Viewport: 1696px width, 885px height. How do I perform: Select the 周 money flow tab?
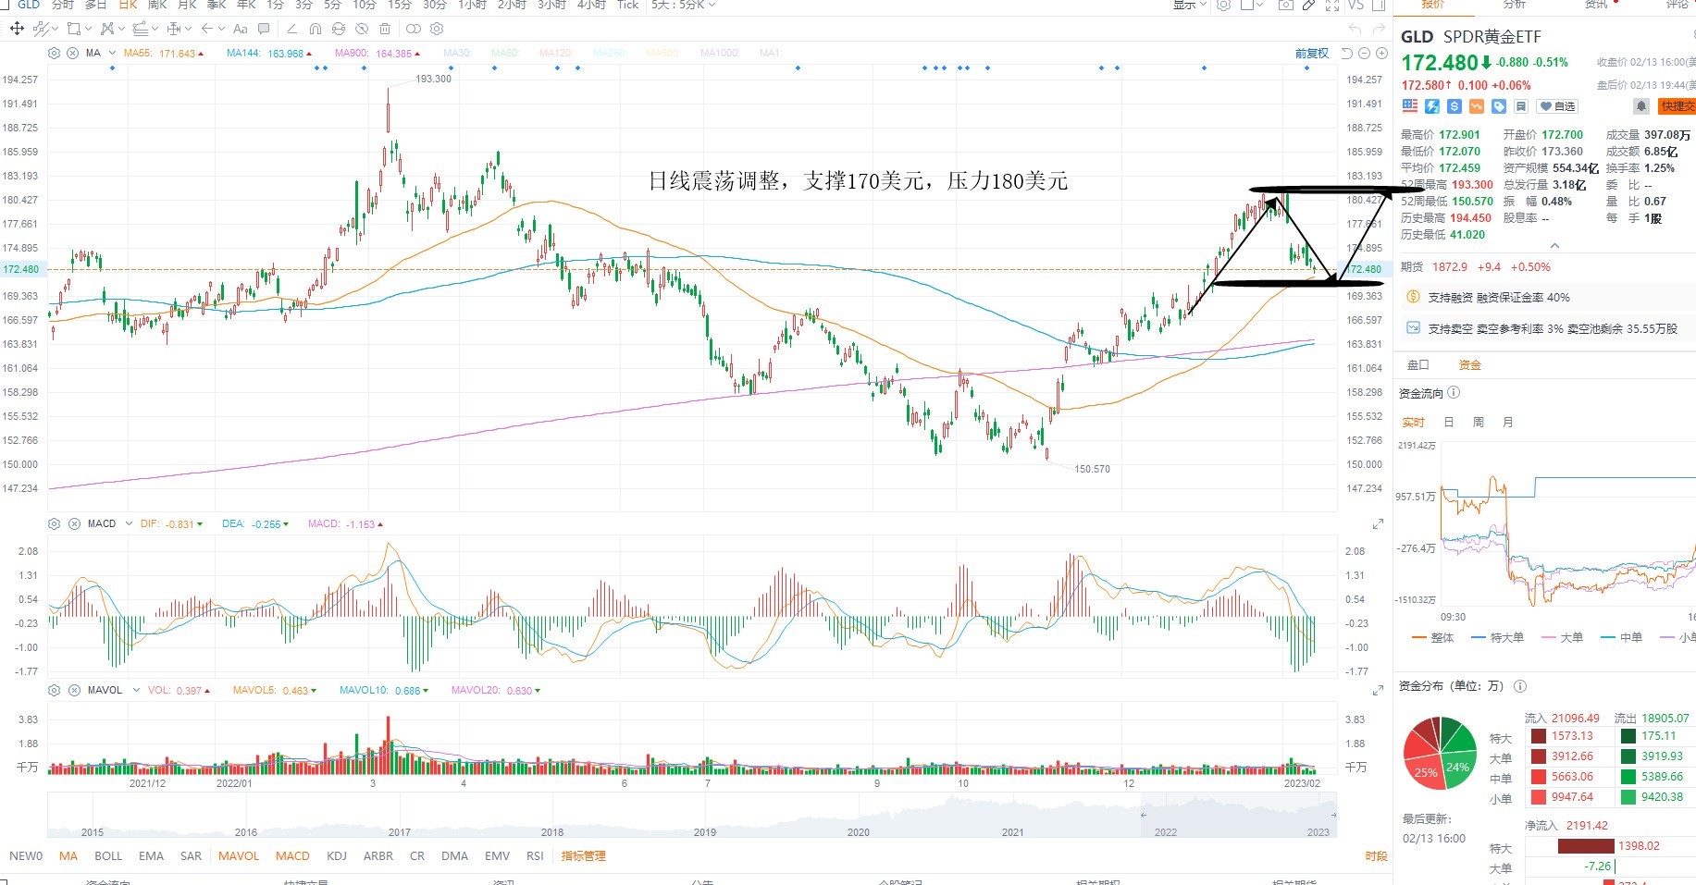point(1478,422)
